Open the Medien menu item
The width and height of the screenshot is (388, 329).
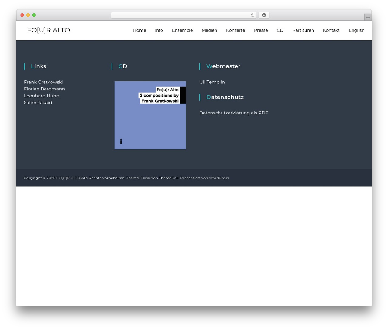point(209,30)
